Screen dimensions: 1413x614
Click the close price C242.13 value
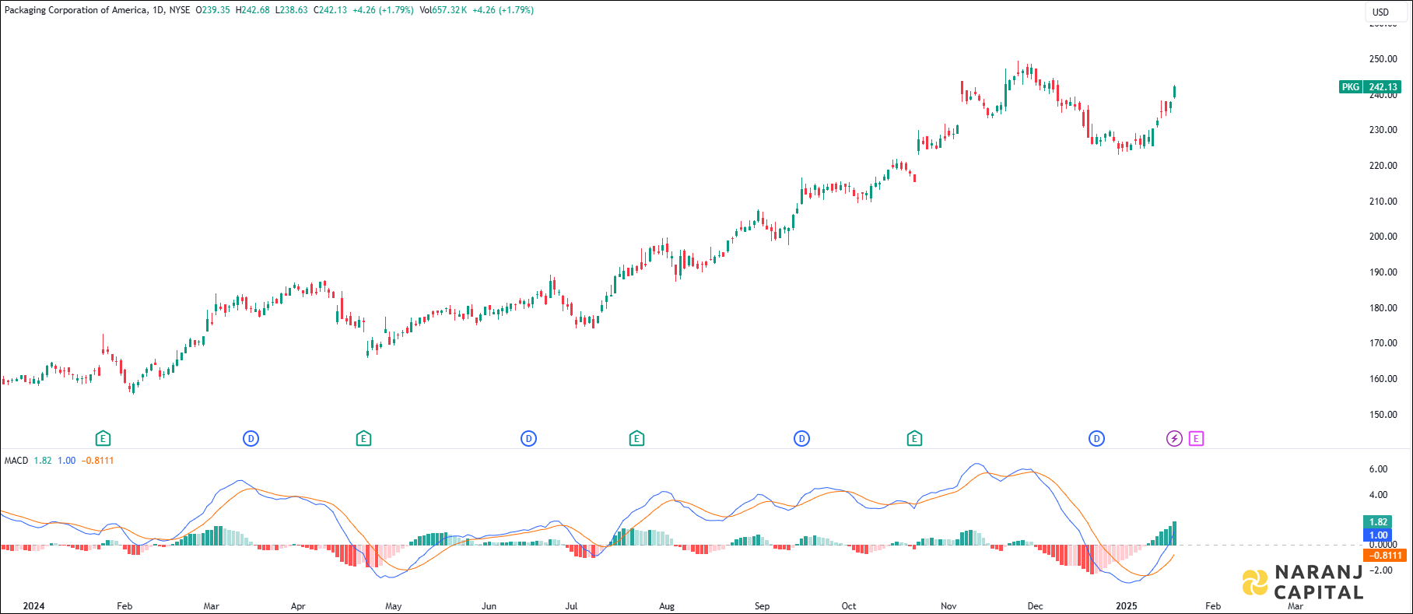click(x=330, y=10)
